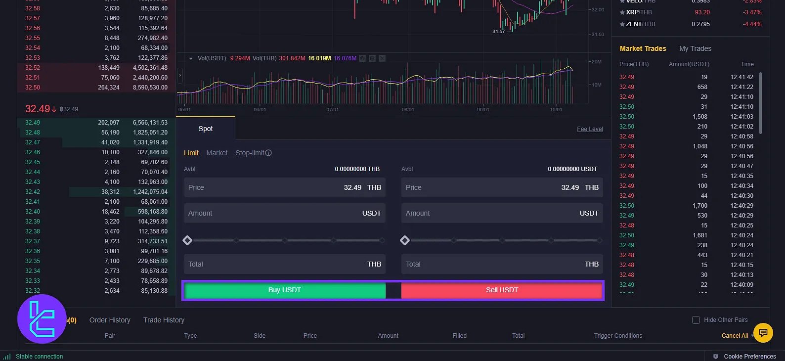Image resolution: width=785 pixels, height=361 pixels.
Task: Star the ZENT/THB pair
Action: (x=622, y=24)
